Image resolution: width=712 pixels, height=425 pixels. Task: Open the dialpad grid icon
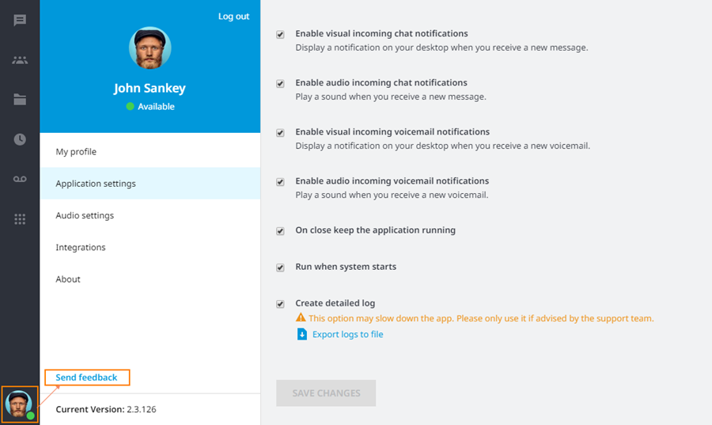[x=20, y=219]
